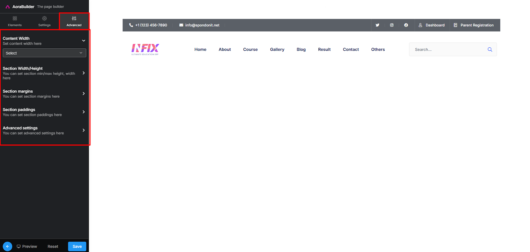Collapse the Content Width section chevron
The width and height of the screenshot is (530, 252).
point(83,40)
